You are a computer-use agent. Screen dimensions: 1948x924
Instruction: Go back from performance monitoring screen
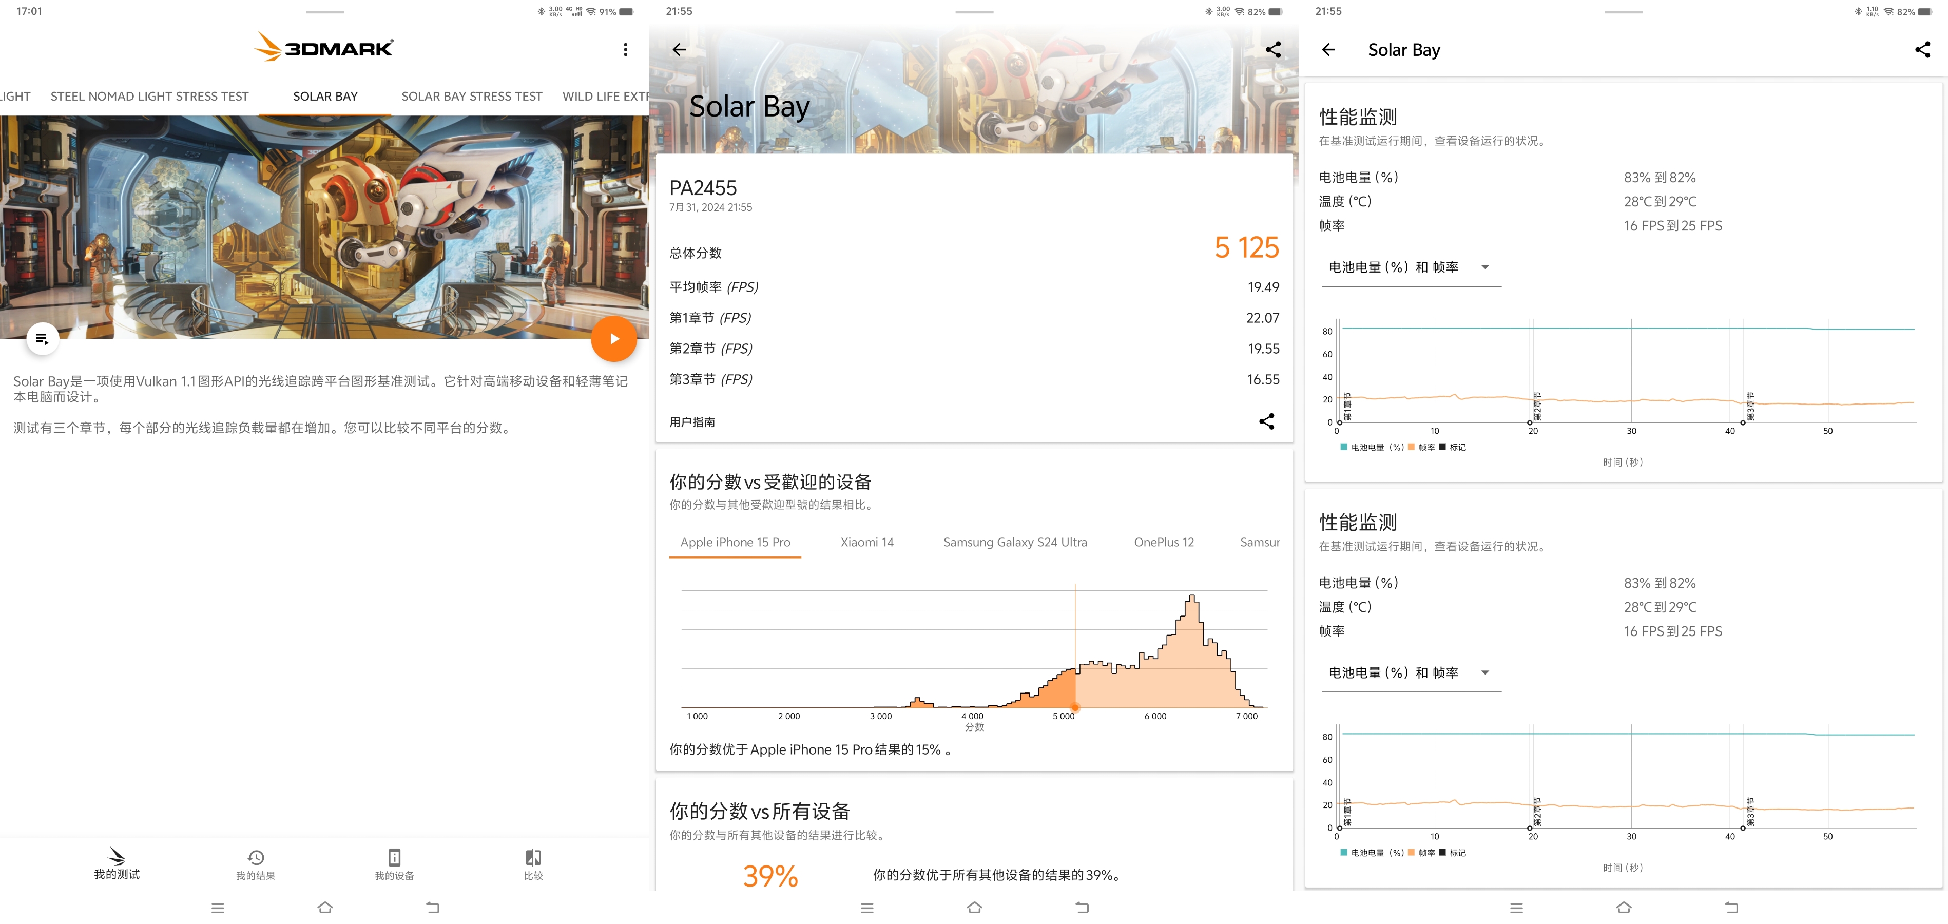coord(1328,49)
